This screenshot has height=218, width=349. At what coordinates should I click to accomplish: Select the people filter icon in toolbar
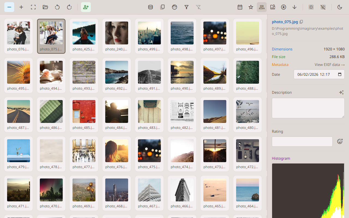(262, 7)
